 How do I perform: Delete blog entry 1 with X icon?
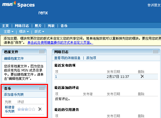[142, 76]
